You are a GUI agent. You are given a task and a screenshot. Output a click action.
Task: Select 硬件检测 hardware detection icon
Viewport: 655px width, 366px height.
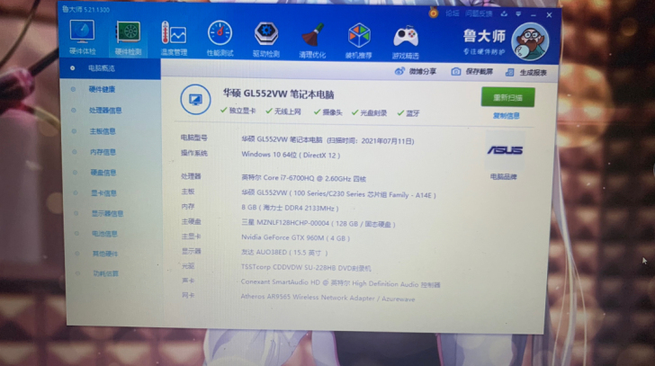(x=129, y=38)
